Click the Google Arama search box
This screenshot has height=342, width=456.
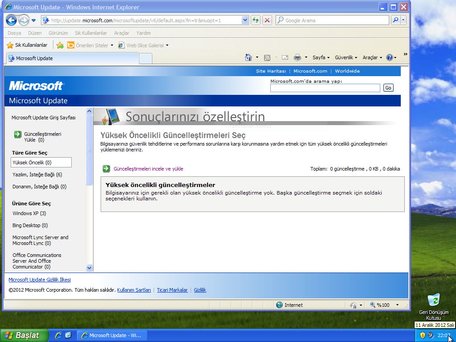(x=332, y=20)
